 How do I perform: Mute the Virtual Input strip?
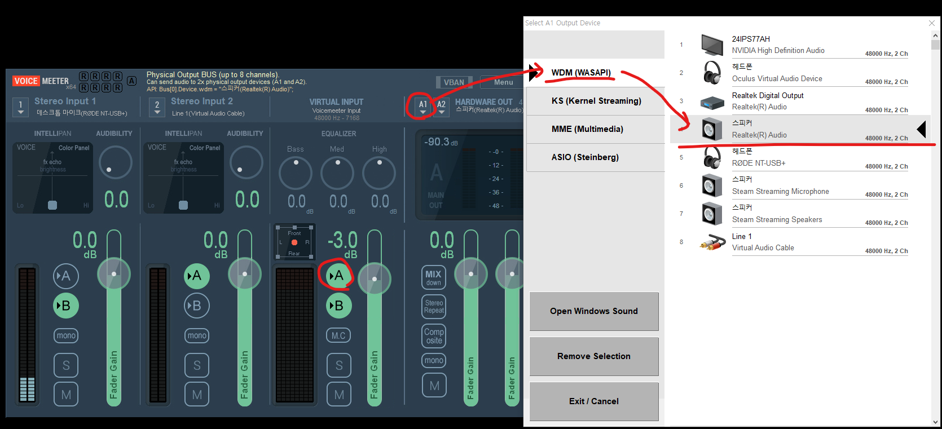(339, 395)
